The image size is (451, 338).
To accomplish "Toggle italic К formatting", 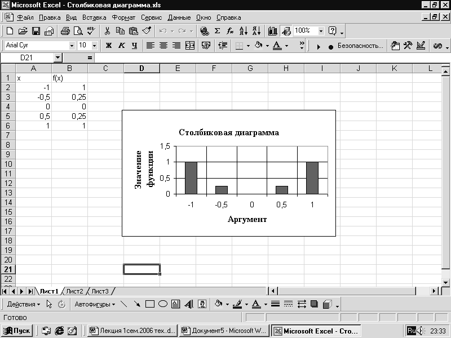I will pos(122,46).
